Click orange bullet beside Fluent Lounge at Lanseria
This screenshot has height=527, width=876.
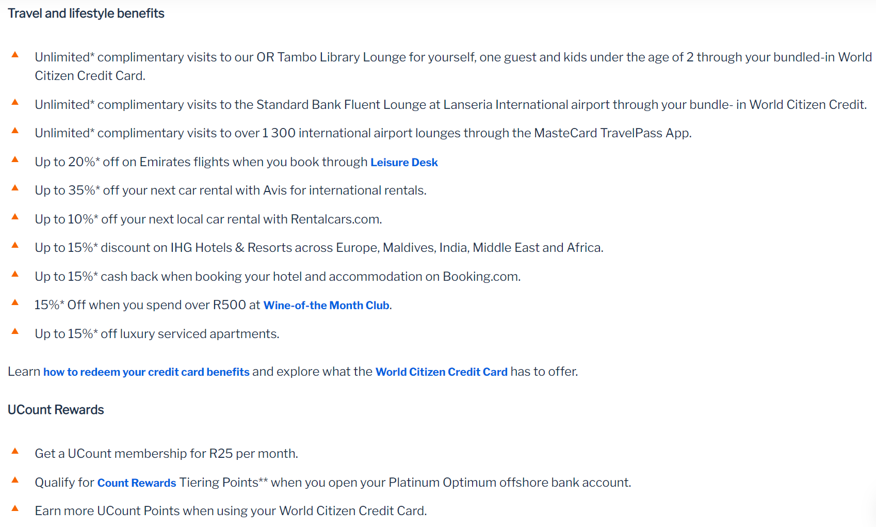point(15,102)
